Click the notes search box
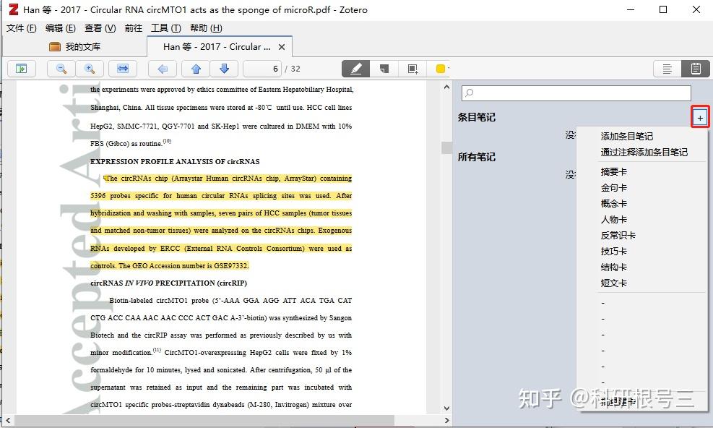This screenshot has height=428, width=713. [576, 93]
